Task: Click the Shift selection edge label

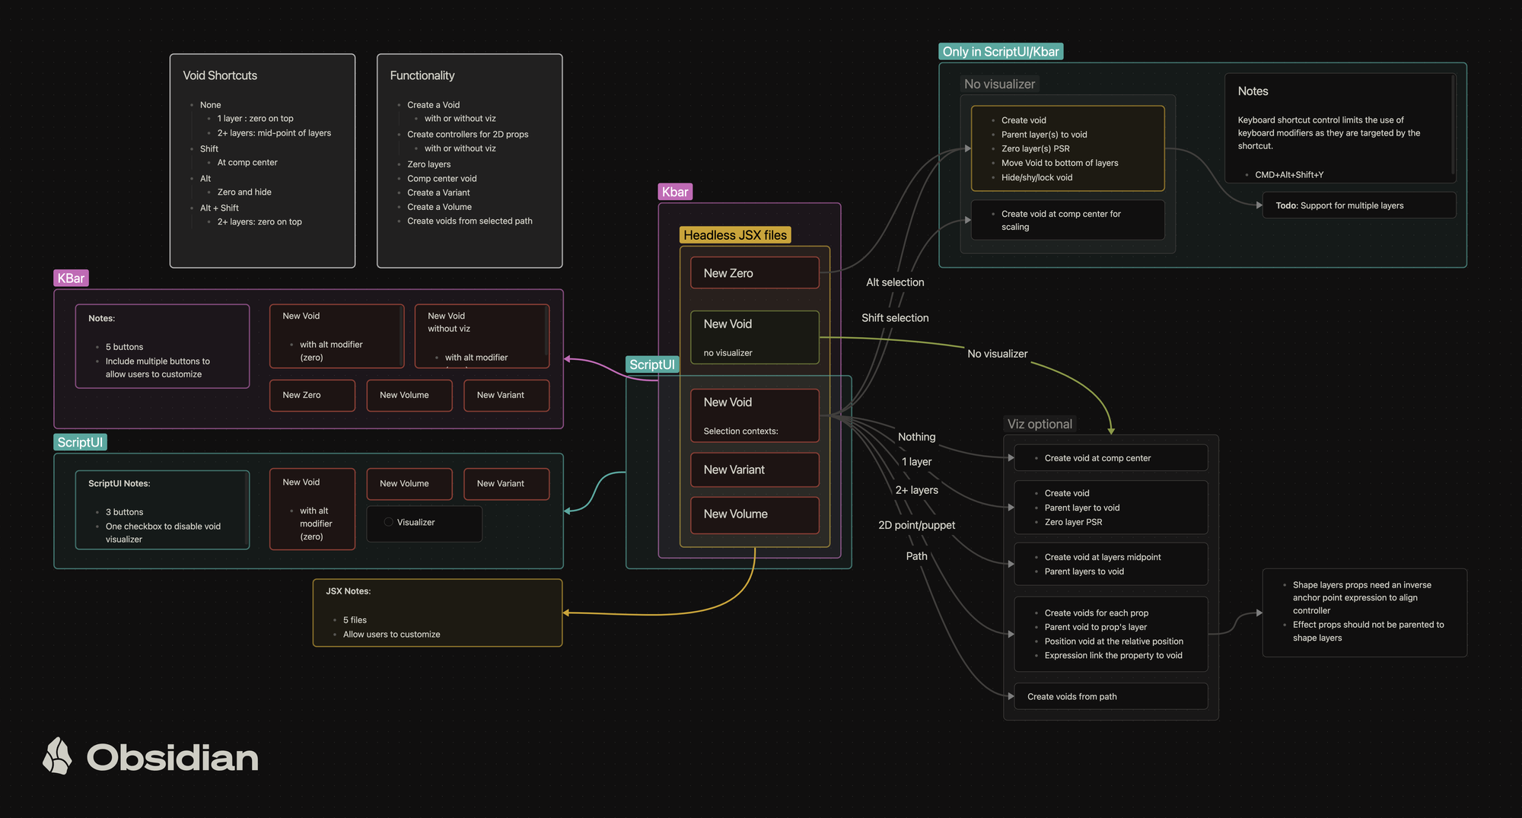Action: coord(895,318)
